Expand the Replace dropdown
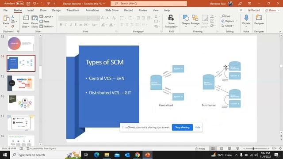This screenshot has width=283, height=159. click(237, 21)
